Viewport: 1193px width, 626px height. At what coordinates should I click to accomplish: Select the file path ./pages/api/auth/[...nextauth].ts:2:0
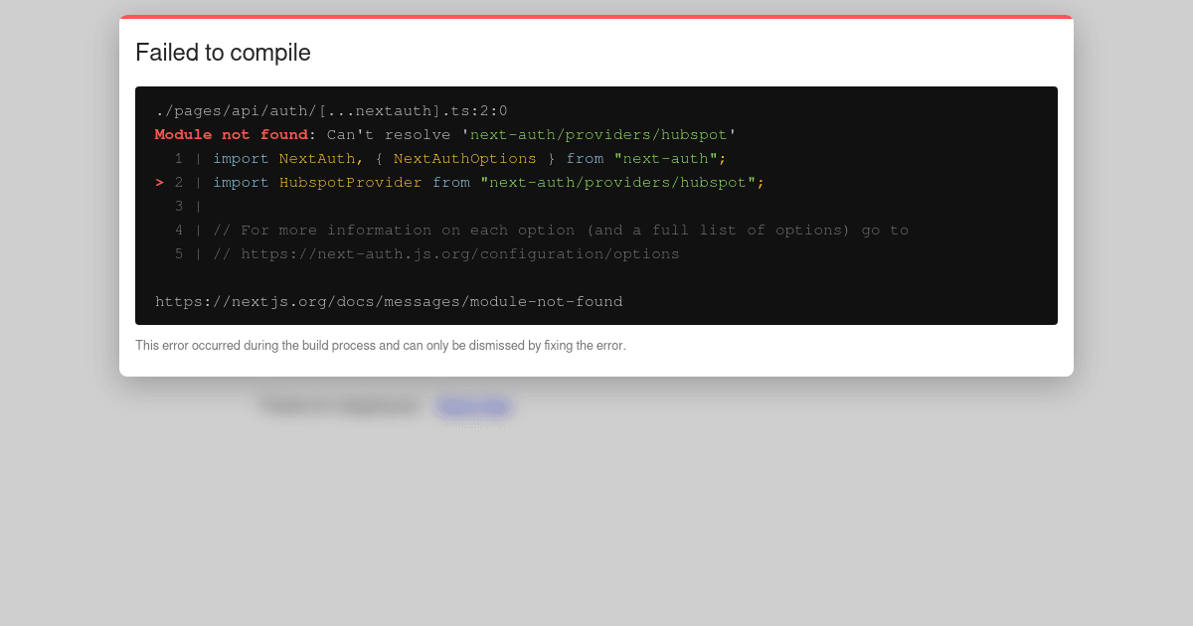point(332,110)
